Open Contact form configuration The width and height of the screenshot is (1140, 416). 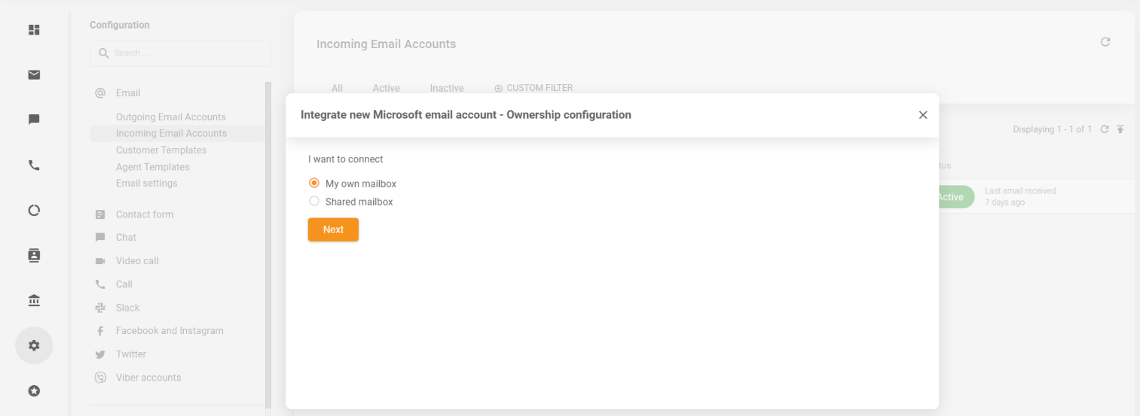pyautogui.click(x=145, y=214)
